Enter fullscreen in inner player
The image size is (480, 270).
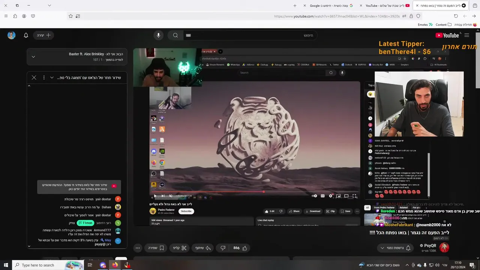pos(354,196)
